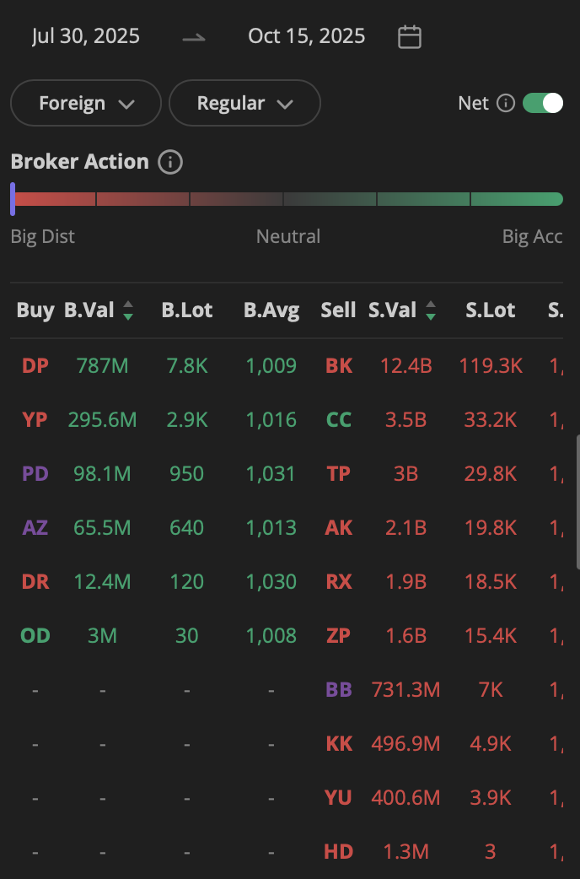Click the Oct 15, 2025 end date
Viewport: 580px width, 879px height.
[307, 36]
